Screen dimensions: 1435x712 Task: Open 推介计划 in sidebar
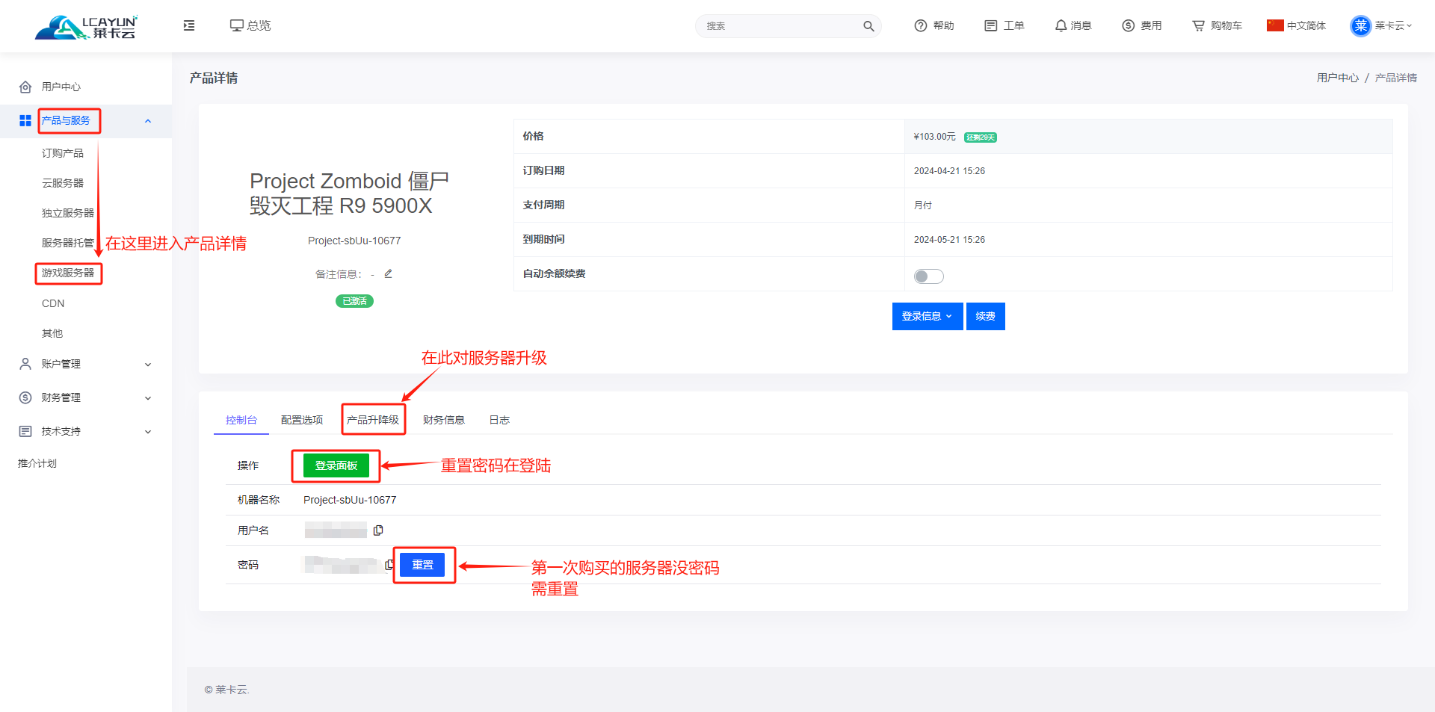37,463
